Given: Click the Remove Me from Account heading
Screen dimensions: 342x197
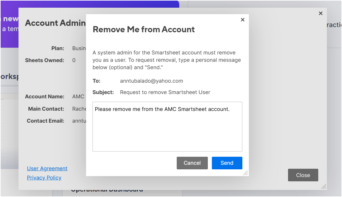Looking at the screenshot, I should 143,30.
